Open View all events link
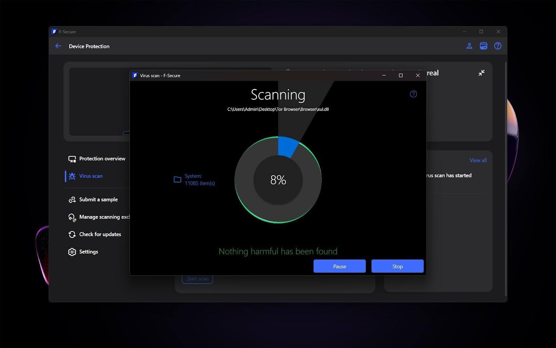This screenshot has width=556, height=348. point(478,160)
